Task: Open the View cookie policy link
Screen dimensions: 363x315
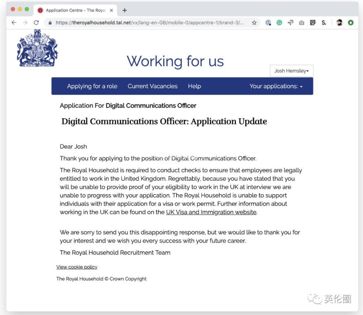Action: tap(77, 267)
